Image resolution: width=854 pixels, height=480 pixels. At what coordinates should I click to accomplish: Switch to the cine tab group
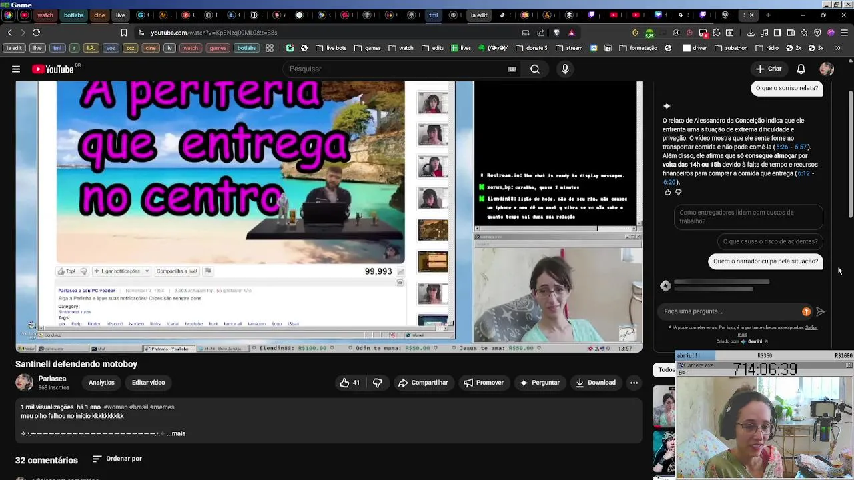coord(99,15)
